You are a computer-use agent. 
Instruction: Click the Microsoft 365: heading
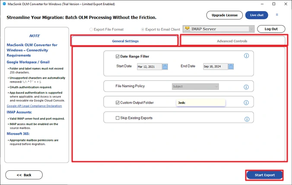[18, 134]
